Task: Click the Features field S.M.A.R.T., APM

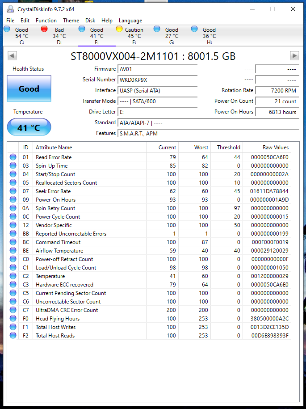Action: [x=208, y=133]
